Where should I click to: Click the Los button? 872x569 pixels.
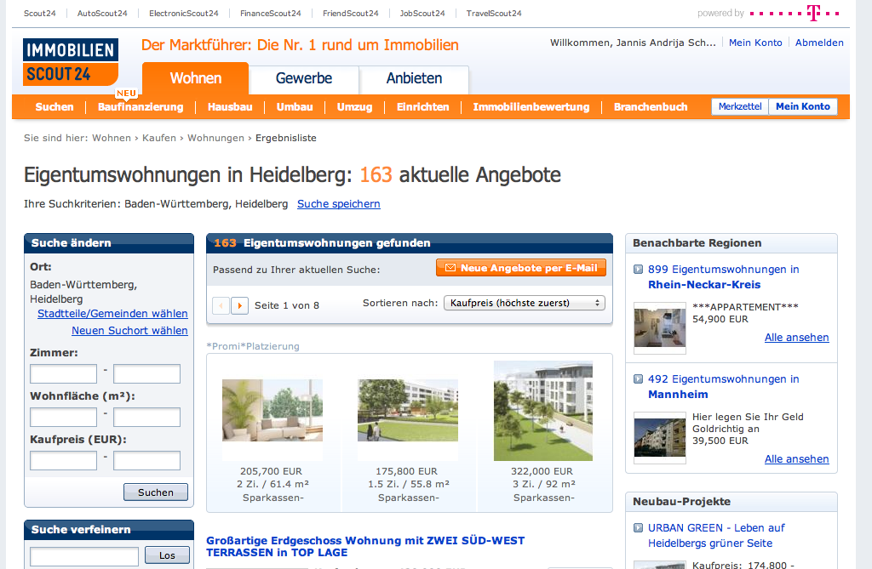pos(167,555)
